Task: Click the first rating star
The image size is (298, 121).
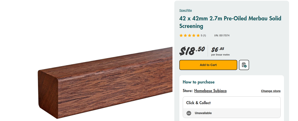Action: pos(181,36)
